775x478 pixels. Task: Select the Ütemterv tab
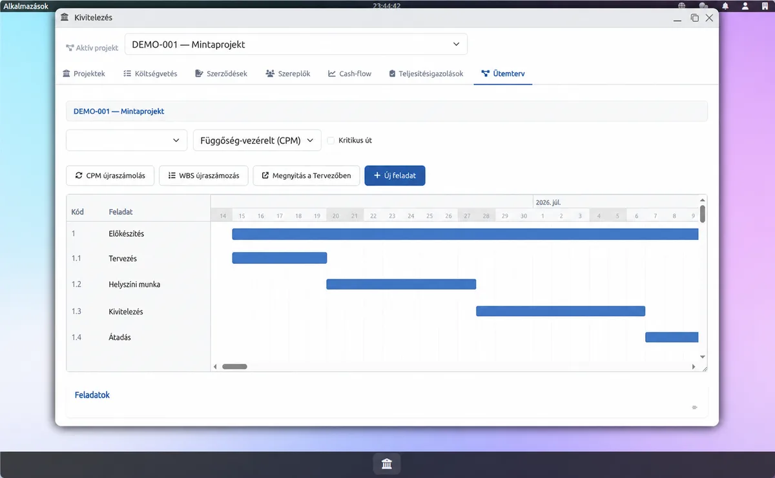pos(502,74)
